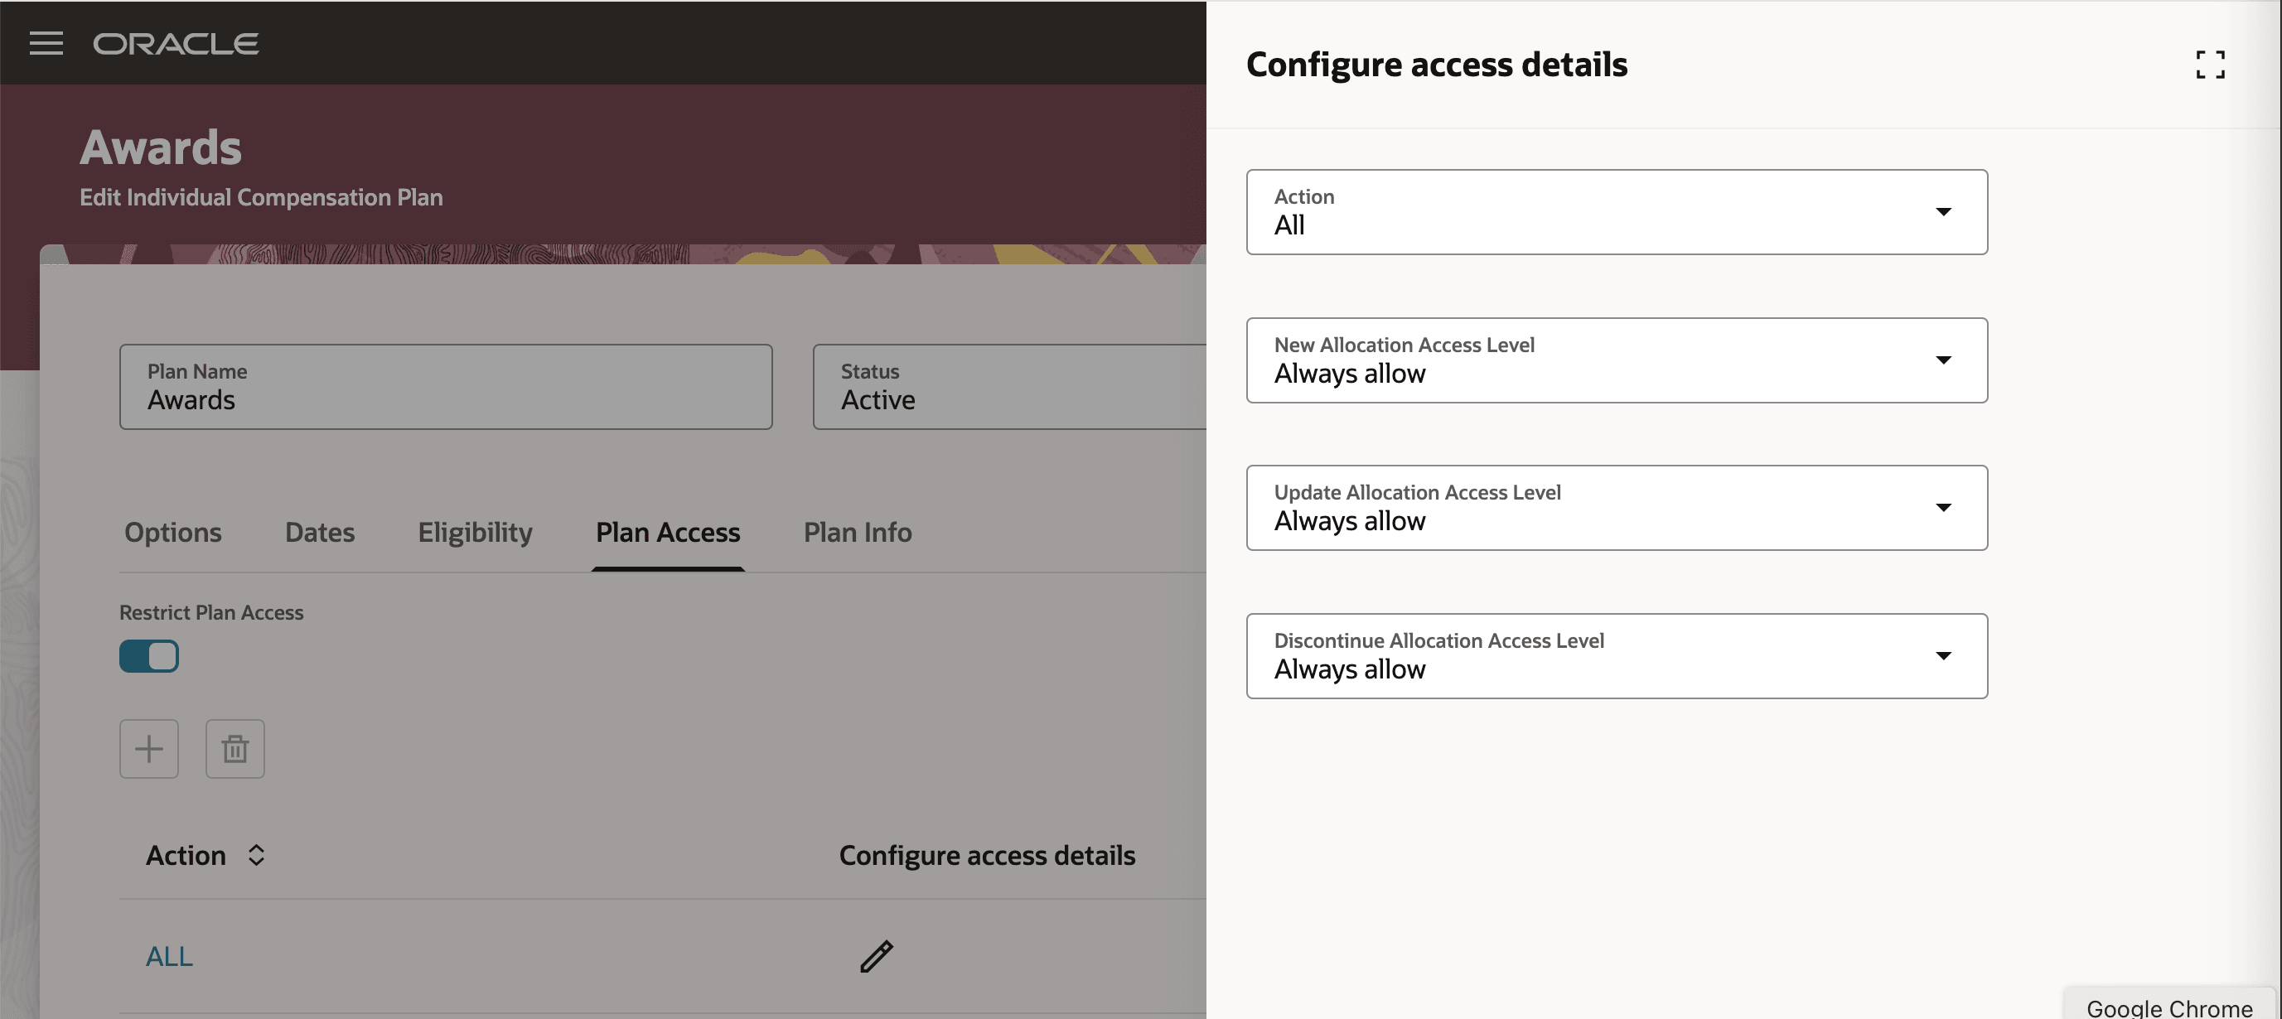Open the Action dropdown
This screenshot has height=1019, width=2282.
pyautogui.click(x=1943, y=211)
